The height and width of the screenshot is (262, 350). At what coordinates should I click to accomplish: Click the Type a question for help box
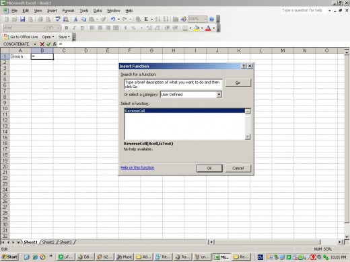(304, 11)
